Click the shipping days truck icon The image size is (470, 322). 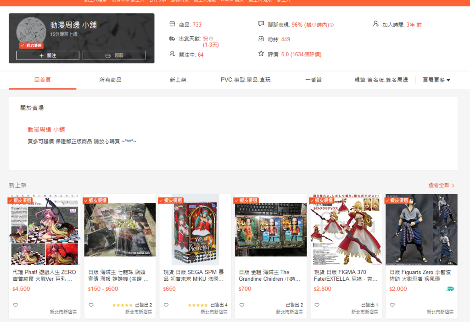(x=172, y=38)
